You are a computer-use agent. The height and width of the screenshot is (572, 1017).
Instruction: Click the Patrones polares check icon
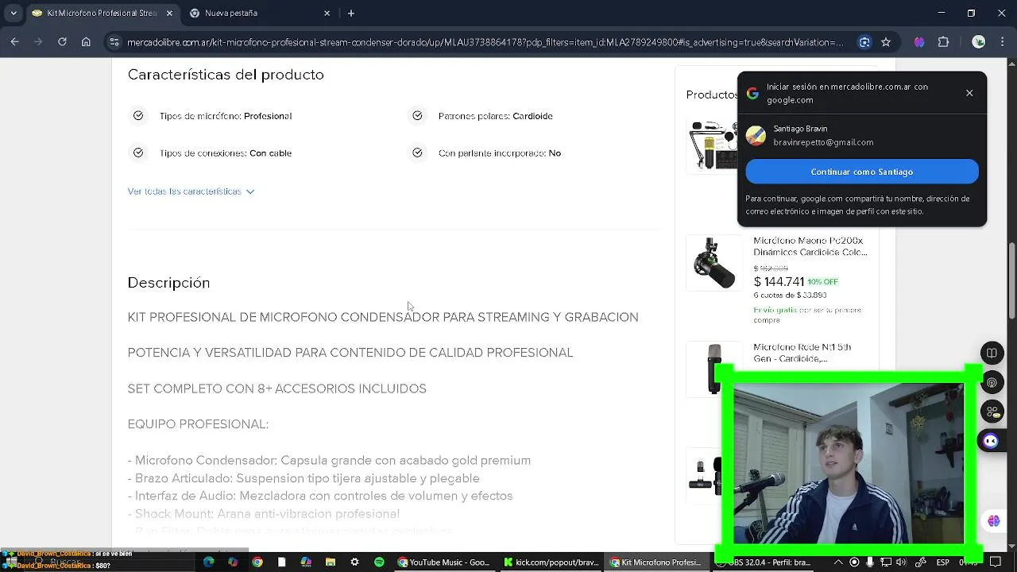[x=417, y=116]
